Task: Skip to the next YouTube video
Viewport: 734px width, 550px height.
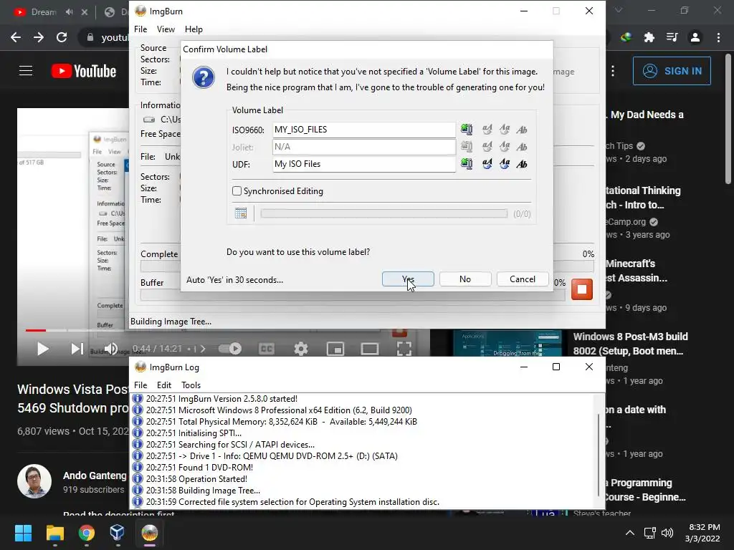Action: coord(77,349)
